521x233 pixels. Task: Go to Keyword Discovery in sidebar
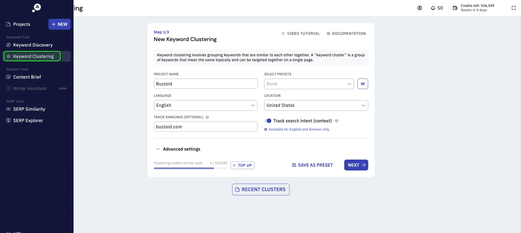(33, 45)
